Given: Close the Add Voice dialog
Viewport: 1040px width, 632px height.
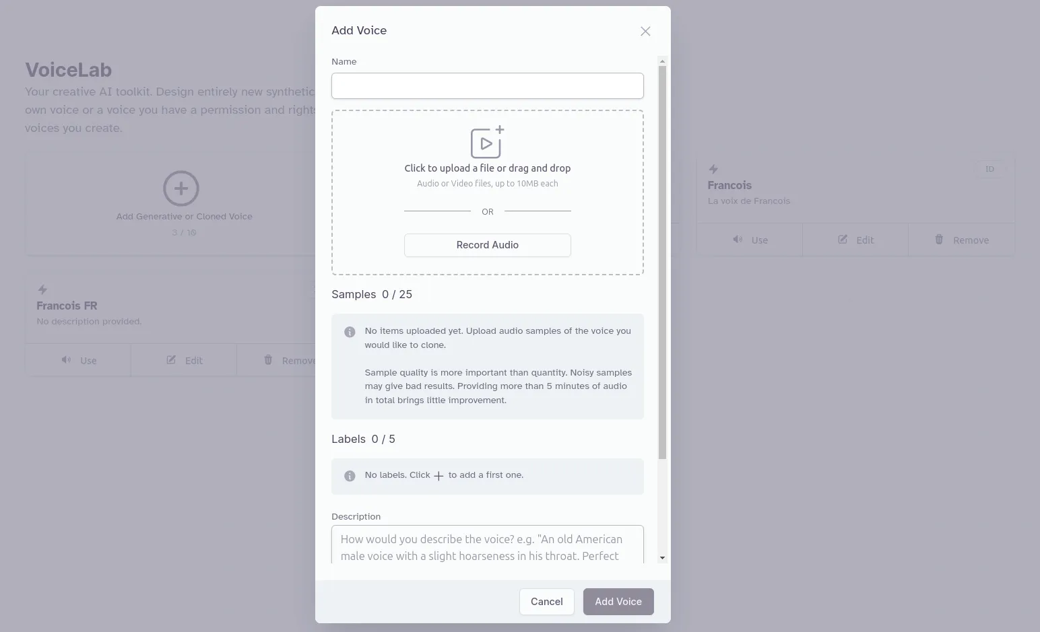Looking at the screenshot, I should pyautogui.click(x=645, y=32).
